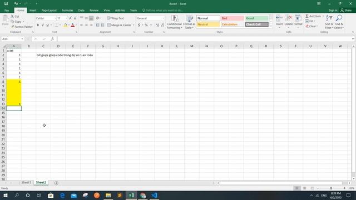The width and height of the screenshot is (356, 200).
Task: Click the Insert cells icon
Action: 279,18
